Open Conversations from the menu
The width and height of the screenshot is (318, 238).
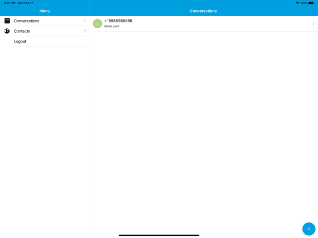pos(44,21)
